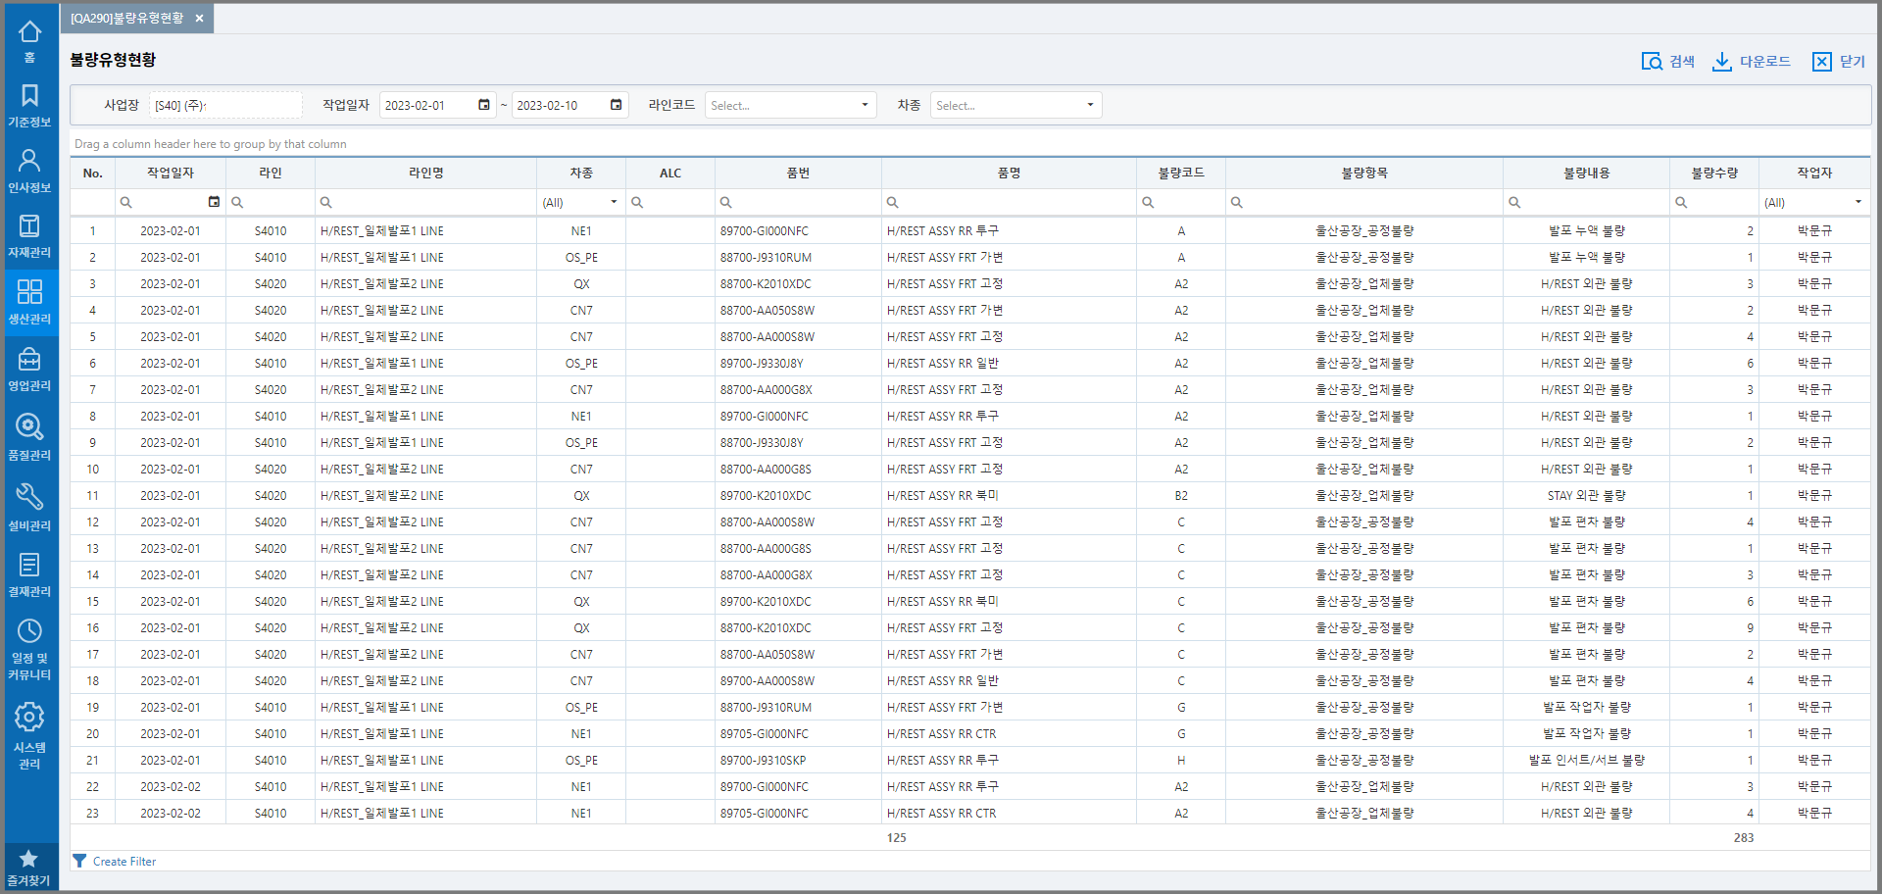Image resolution: width=1882 pixels, height=894 pixels.
Task: Click the 다운로드 download button
Action: [x=1752, y=61]
